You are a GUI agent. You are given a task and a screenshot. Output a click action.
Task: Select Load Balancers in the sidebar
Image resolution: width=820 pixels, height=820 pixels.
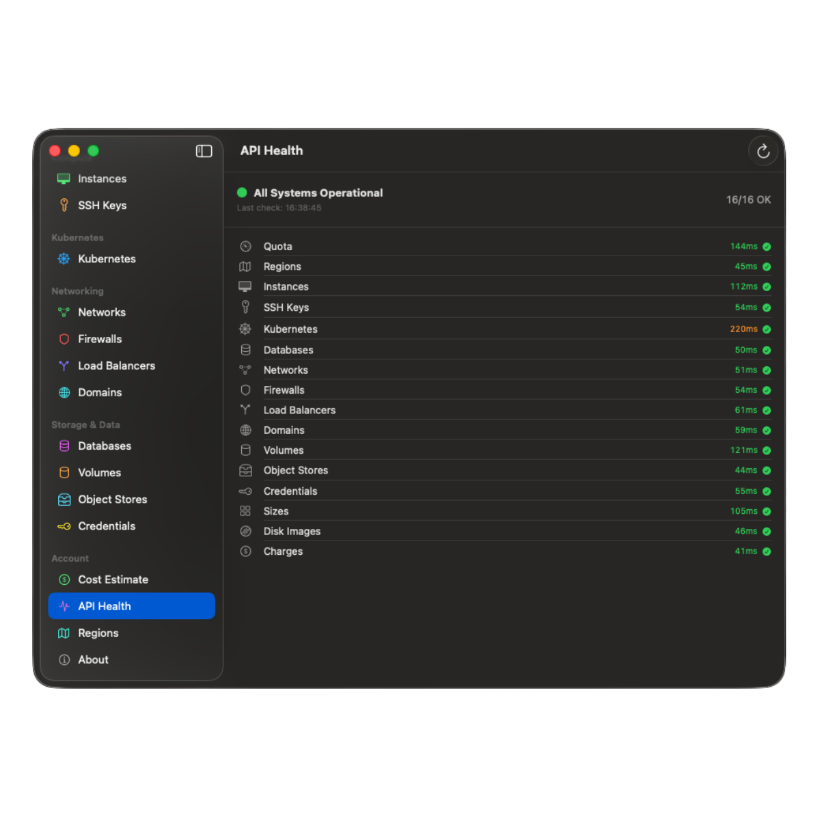coord(132,366)
